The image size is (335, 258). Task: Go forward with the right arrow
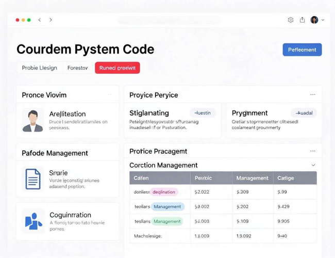51,20
